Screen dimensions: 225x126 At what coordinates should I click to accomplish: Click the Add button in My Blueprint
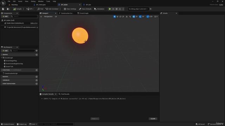coord(5,51)
